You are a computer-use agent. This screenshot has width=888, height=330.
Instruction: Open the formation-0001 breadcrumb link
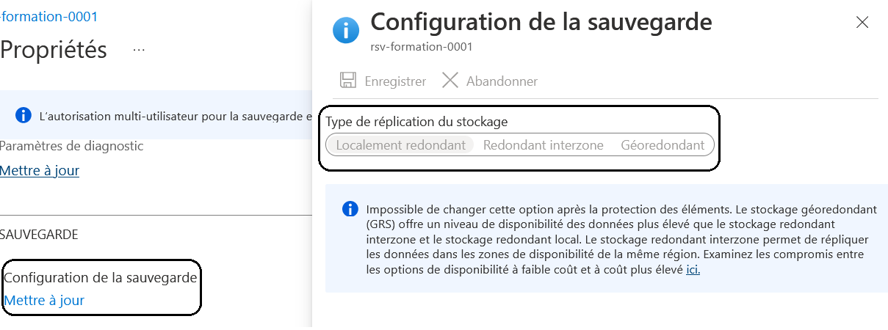tap(48, 16)
